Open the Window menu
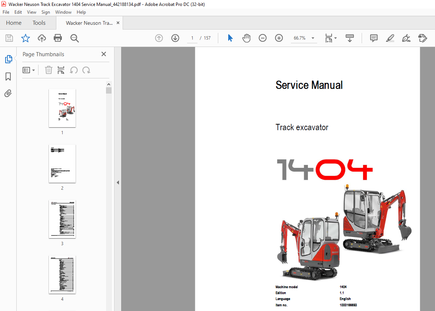 click(x=63, y=12)
